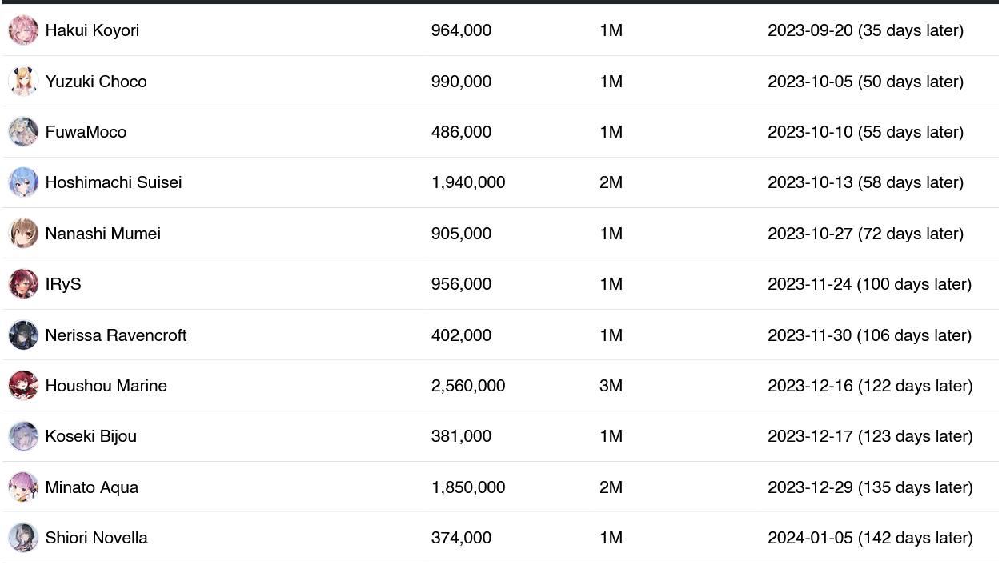
Task: Click Nanashi Mumei's avatar icon
Action: click(x=23, y=234)
